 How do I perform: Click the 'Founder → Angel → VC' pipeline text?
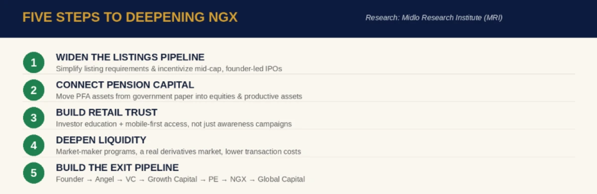coord(180,179)
